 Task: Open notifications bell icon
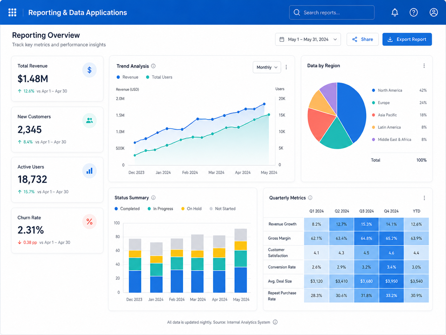click(x=395, y=12)
